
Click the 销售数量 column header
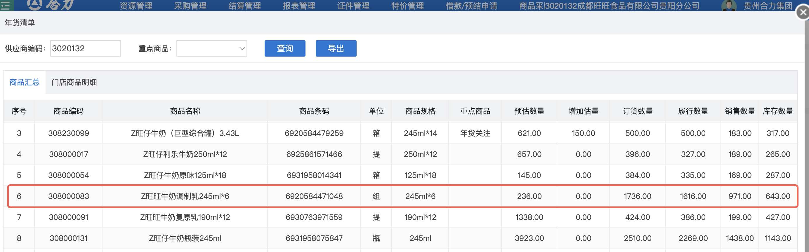pos(739,111)
